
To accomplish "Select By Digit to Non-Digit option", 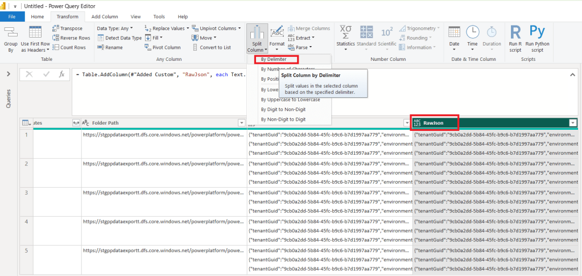I will pos(282,109).
